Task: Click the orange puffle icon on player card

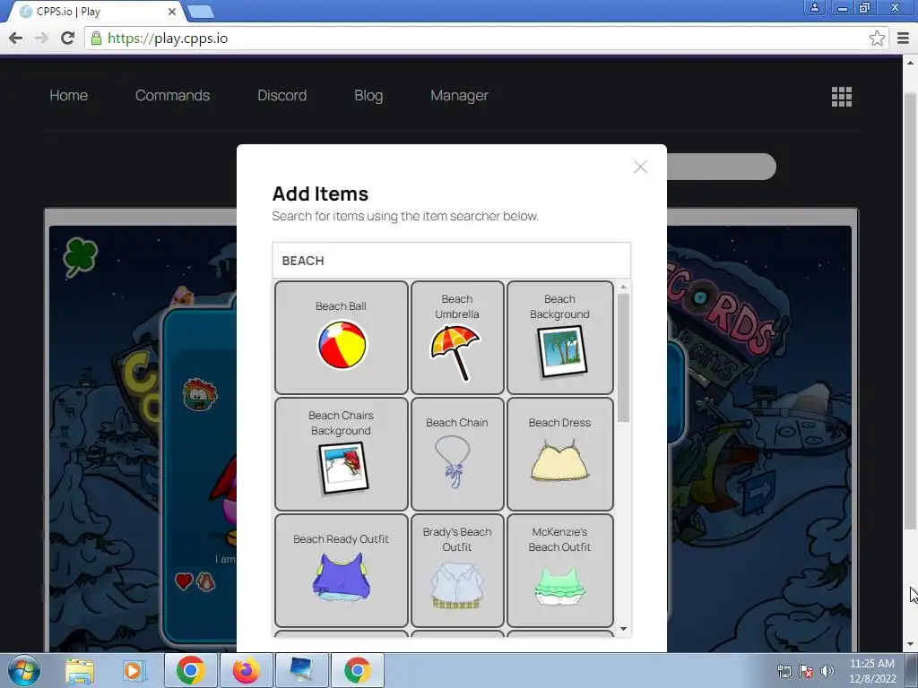Action: tap(200, 394)
